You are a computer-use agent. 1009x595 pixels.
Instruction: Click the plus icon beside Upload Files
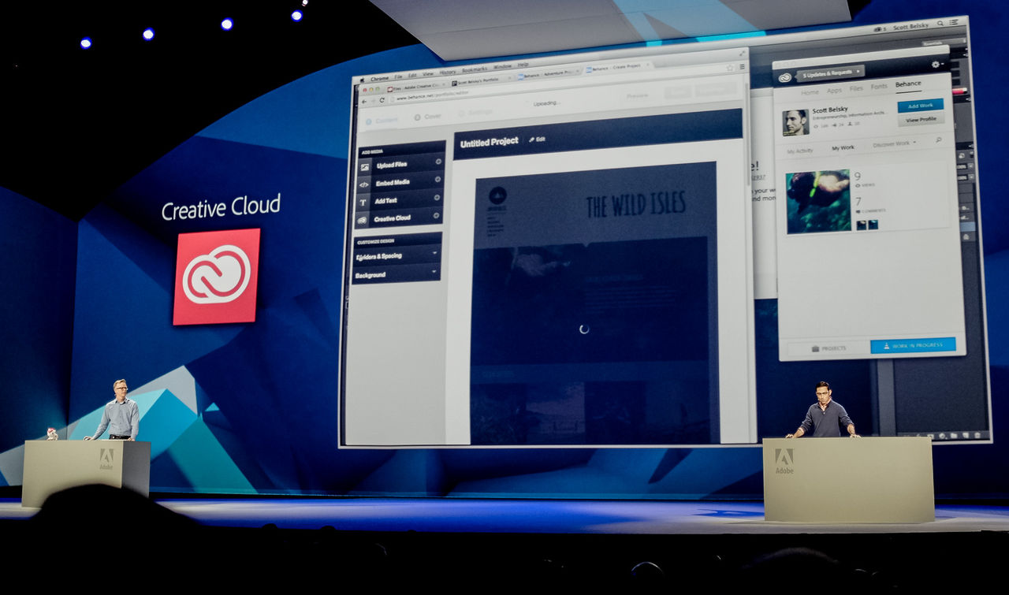[438, 162]
